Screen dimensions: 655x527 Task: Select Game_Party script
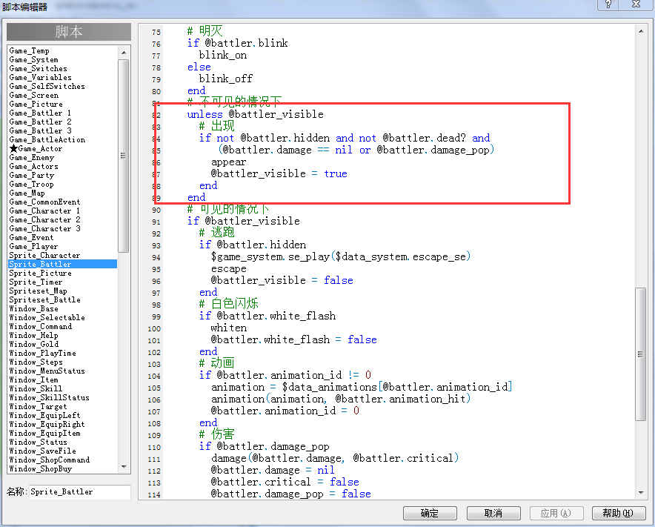tap(31, 176)
